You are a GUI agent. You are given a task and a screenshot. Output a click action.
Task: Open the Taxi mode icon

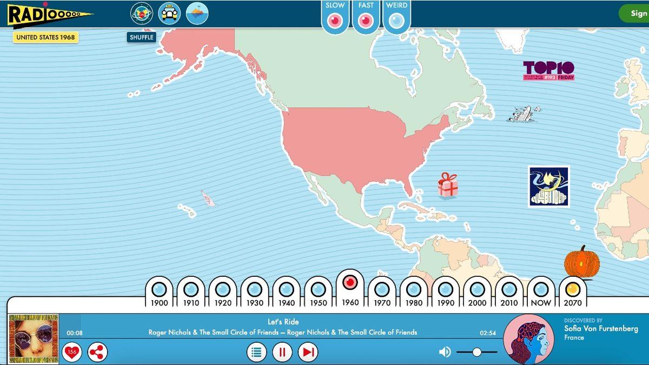click(169, 14)
